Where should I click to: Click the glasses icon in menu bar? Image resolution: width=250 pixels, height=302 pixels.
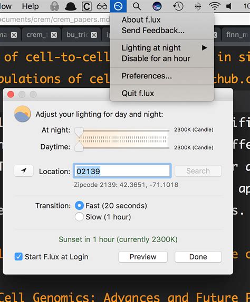pos(102,6)
